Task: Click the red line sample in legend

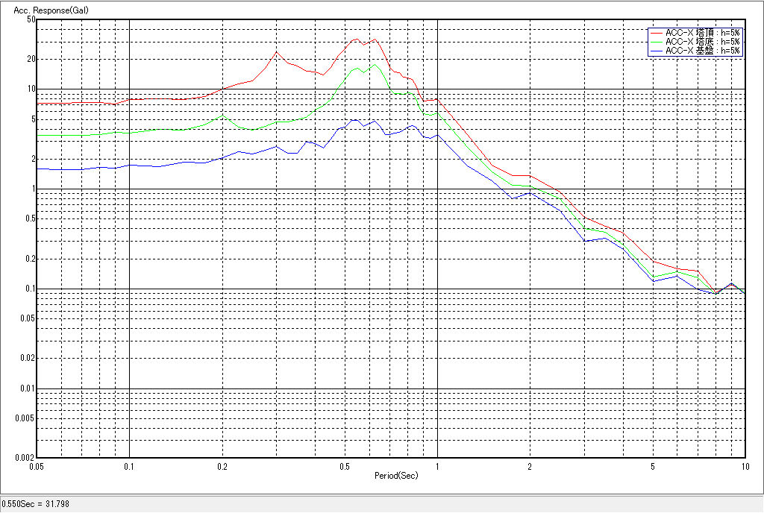Action: tap(656, 33)
